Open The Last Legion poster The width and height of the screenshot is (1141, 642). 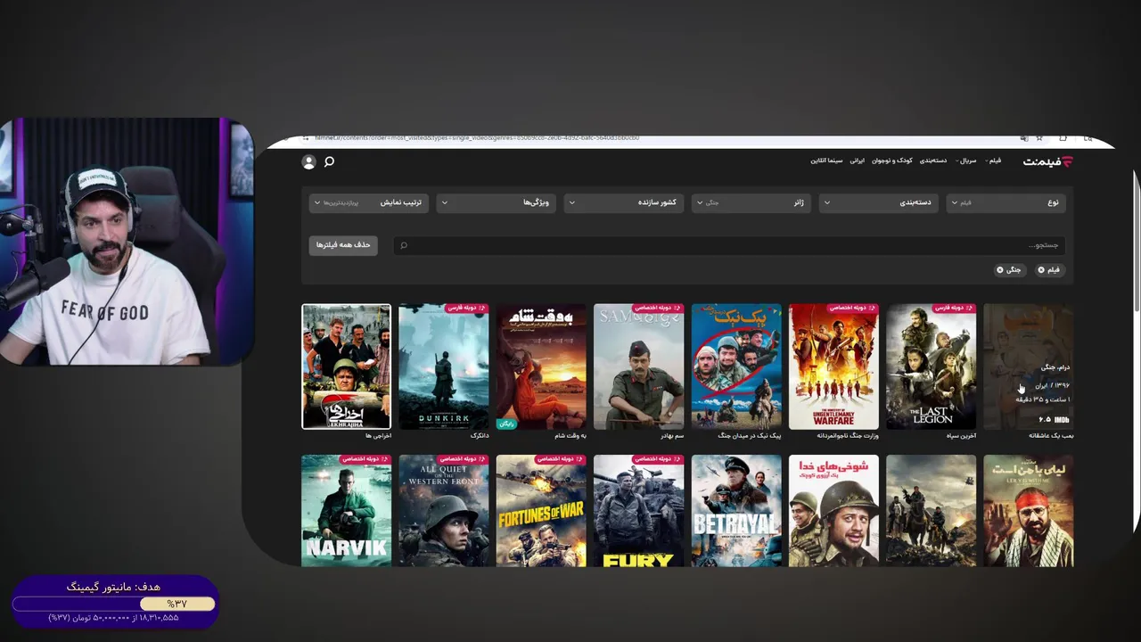932,366
